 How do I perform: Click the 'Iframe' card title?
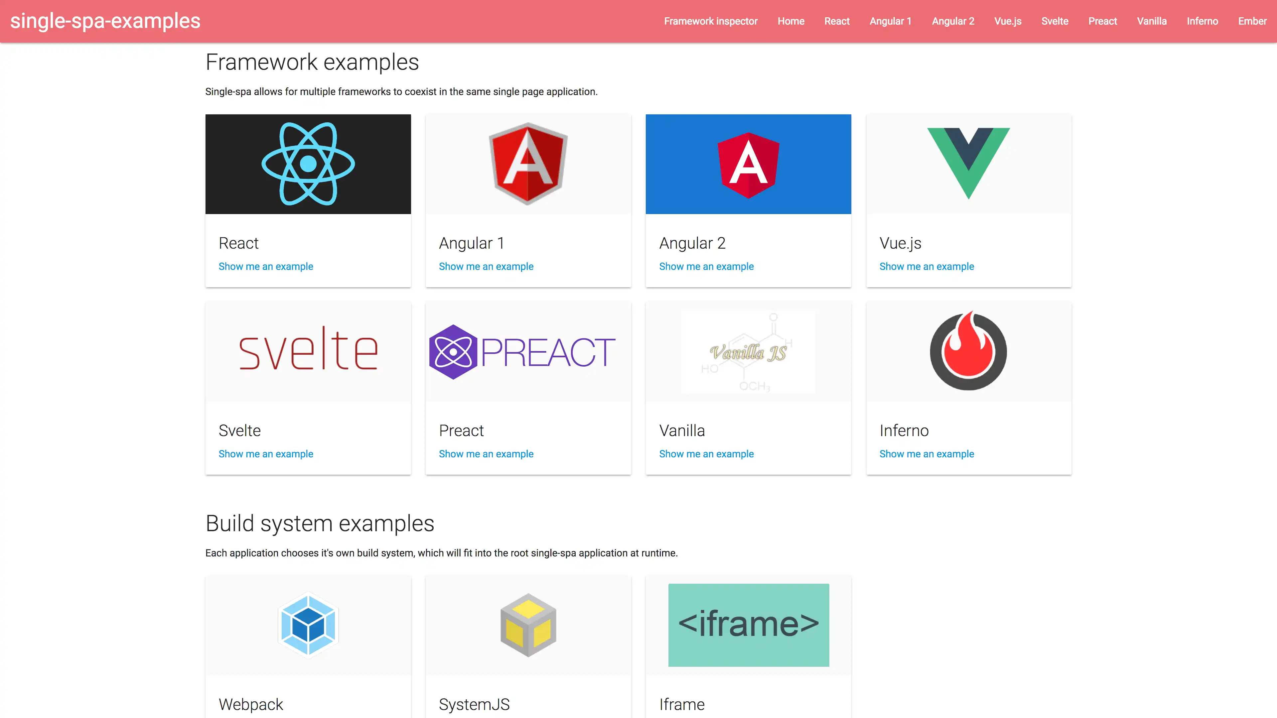click(682, 705)
